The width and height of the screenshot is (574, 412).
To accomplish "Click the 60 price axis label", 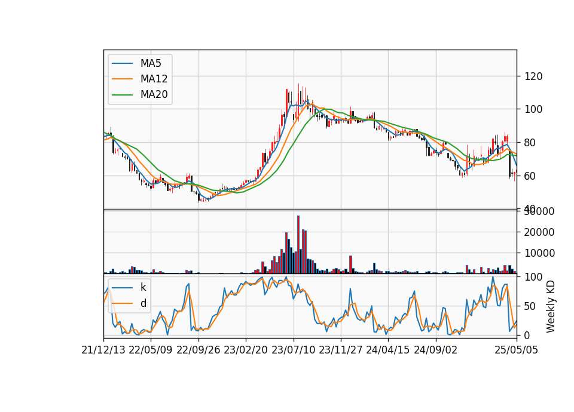I will [x=530, y=176].
